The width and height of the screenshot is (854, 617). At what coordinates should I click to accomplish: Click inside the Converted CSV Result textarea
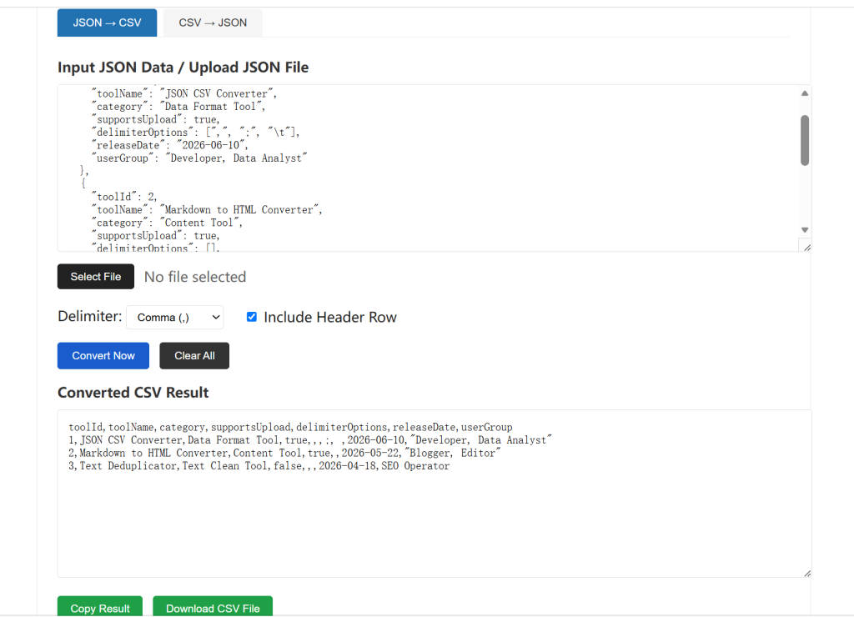pos(435,494)
